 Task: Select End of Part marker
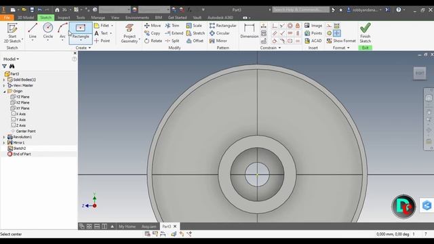point(19,154)
